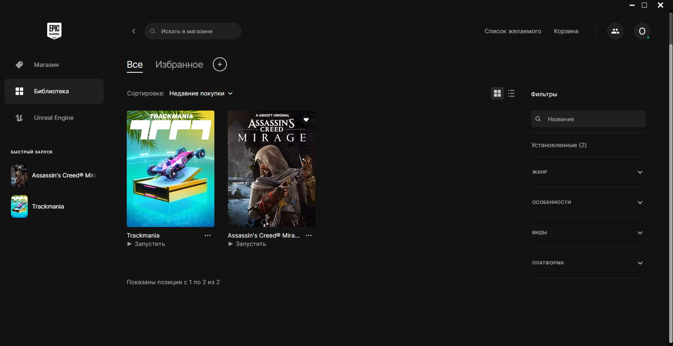The width and height of the screenshot is (673, 346).
Task: Select the Избранное tab
Action: tap(179, 65)
